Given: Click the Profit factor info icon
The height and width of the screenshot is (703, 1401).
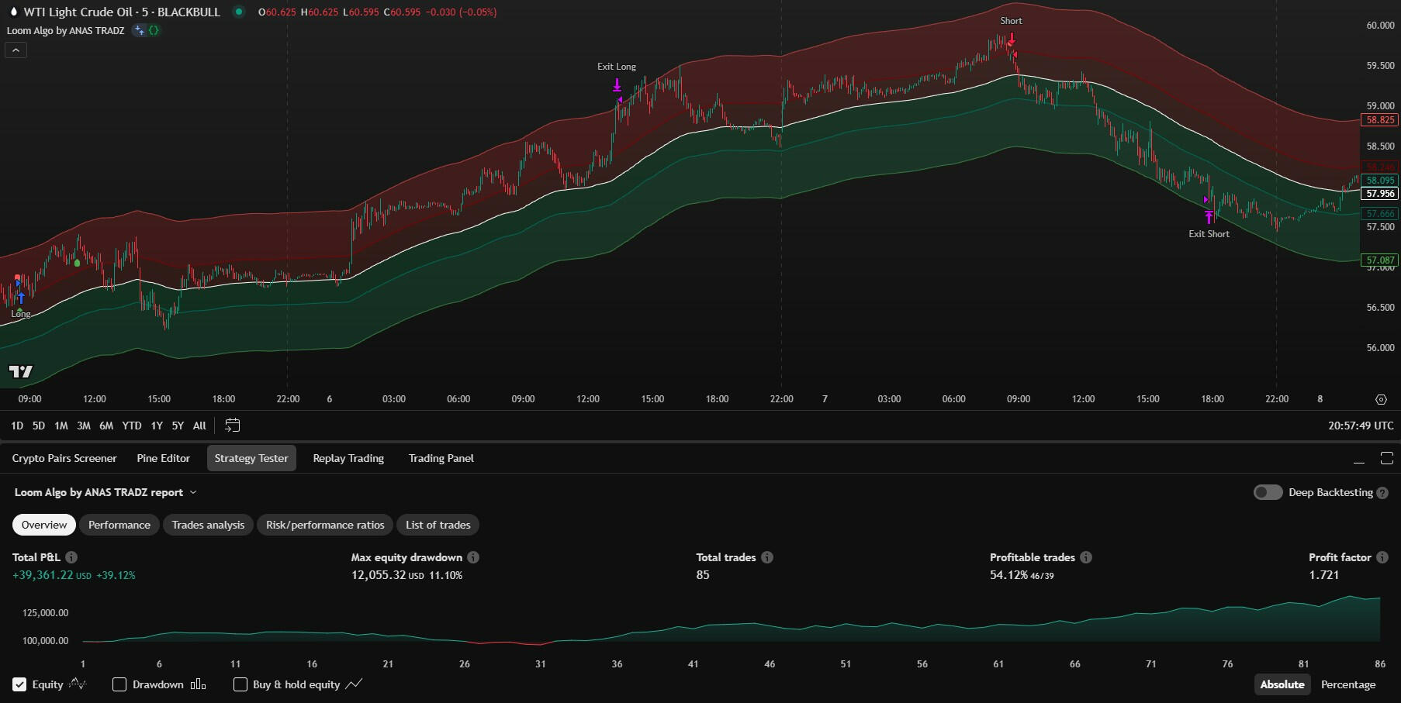Looking at the screenshot, I should pyautogui.click(x=1382, y=557).
